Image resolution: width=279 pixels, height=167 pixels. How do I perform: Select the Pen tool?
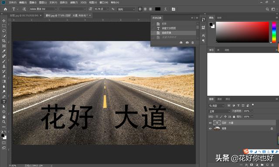pyautogui.click(x=4, y=97)
